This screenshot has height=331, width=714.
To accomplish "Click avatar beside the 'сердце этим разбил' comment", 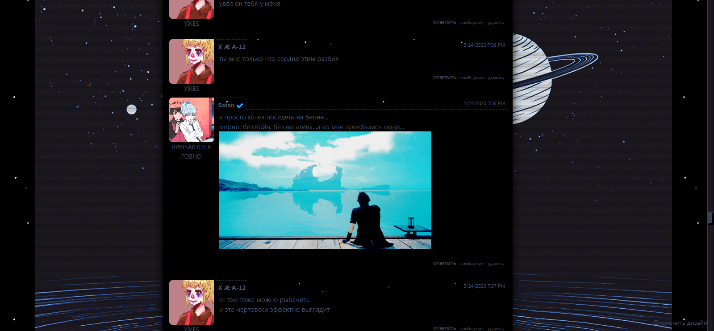I will pos(191,61).
